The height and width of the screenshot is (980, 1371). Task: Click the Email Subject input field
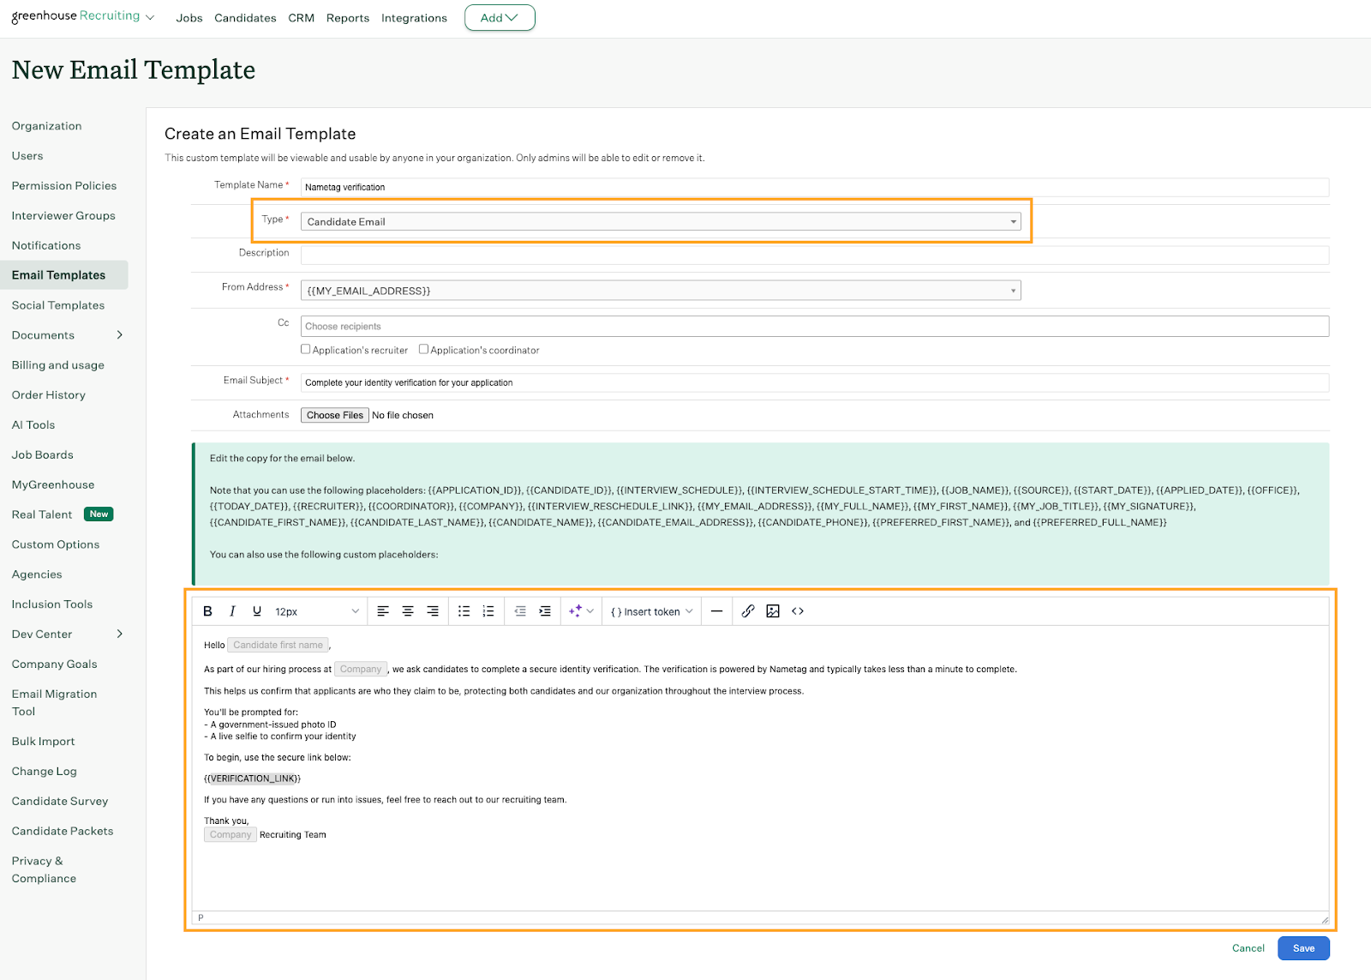(814, 383)
